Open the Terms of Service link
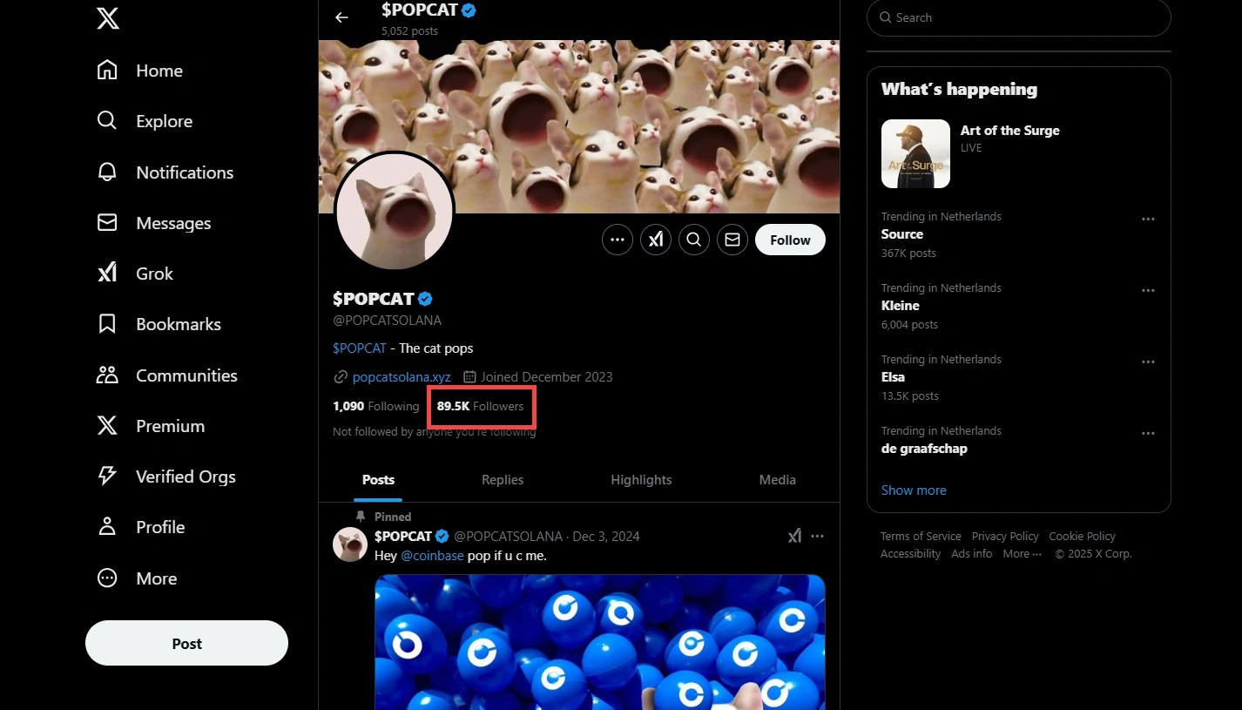Image resolution: width=1242 pixels, height=710 pixels. point(921,537)
